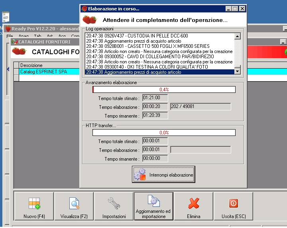Click the strawberries logo beside Attendere message
The height and width of the screenshot is (228, 287).
pos(90,20)
